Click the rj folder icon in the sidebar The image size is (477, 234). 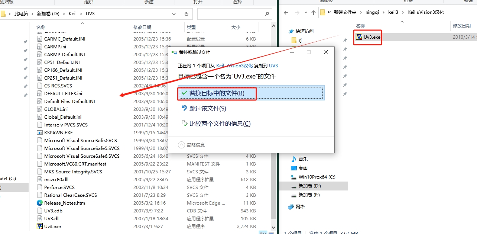tap(294, 40)
